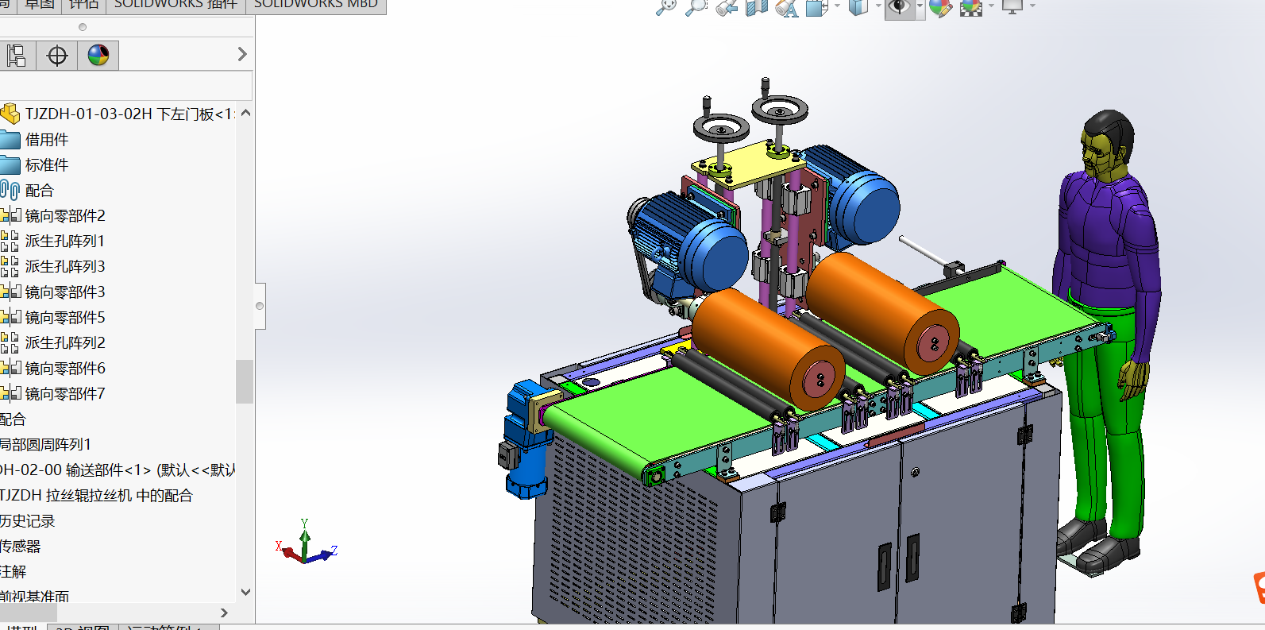Activate the Section View tool
The height and width of the screenshot is (630, 1265).
click(x=757, y=7)
